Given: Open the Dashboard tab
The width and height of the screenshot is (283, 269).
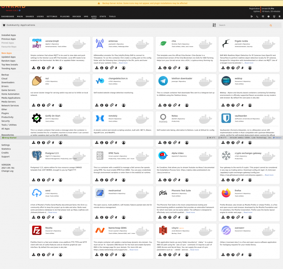Looking at the screenshot, I should tap(8, 16).
